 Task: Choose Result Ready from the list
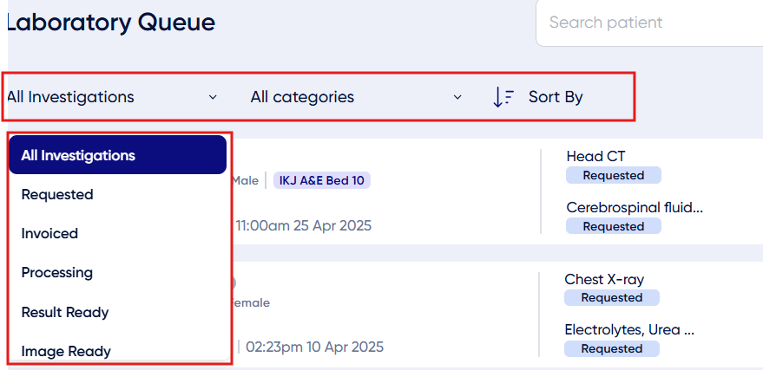(x=118, y=312)
